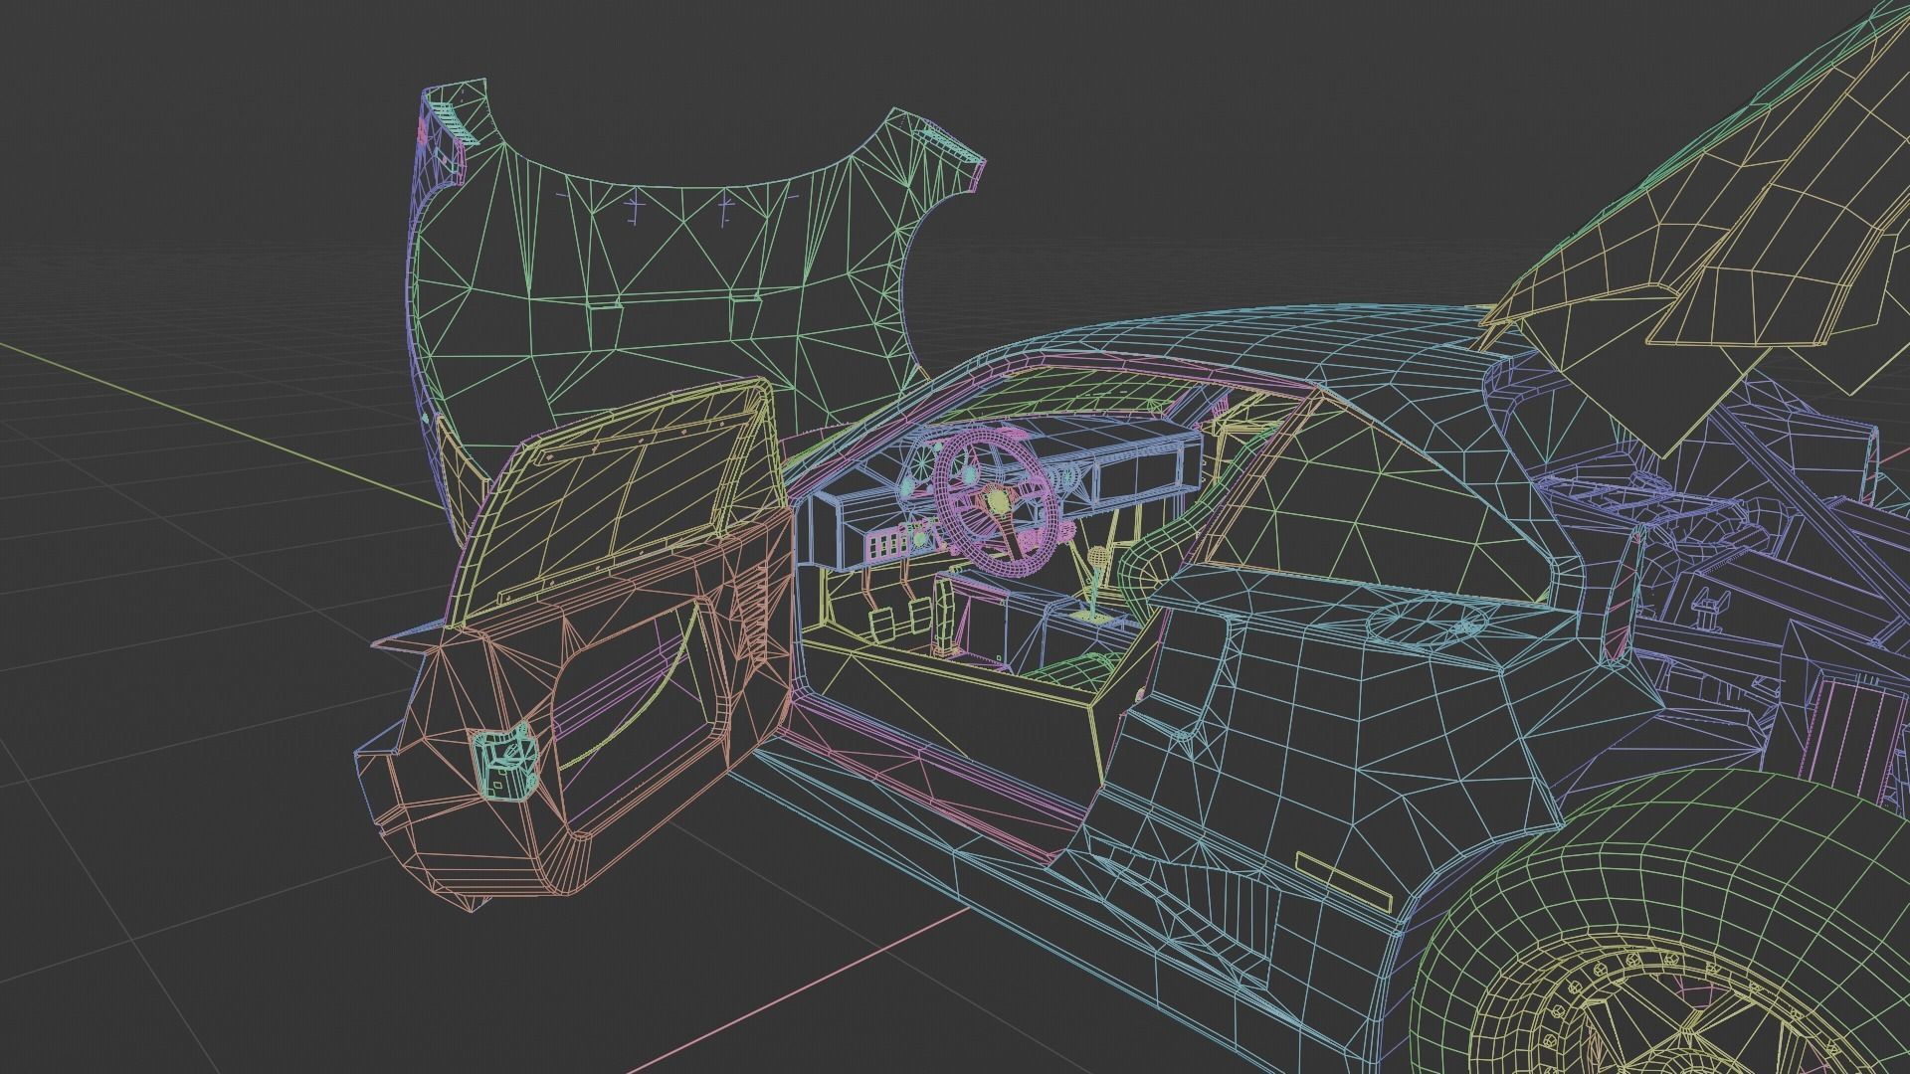Select the pink steering wheel mesh
The height and width of the screenshot is (1074, 1910).
(x=996, y=502)
